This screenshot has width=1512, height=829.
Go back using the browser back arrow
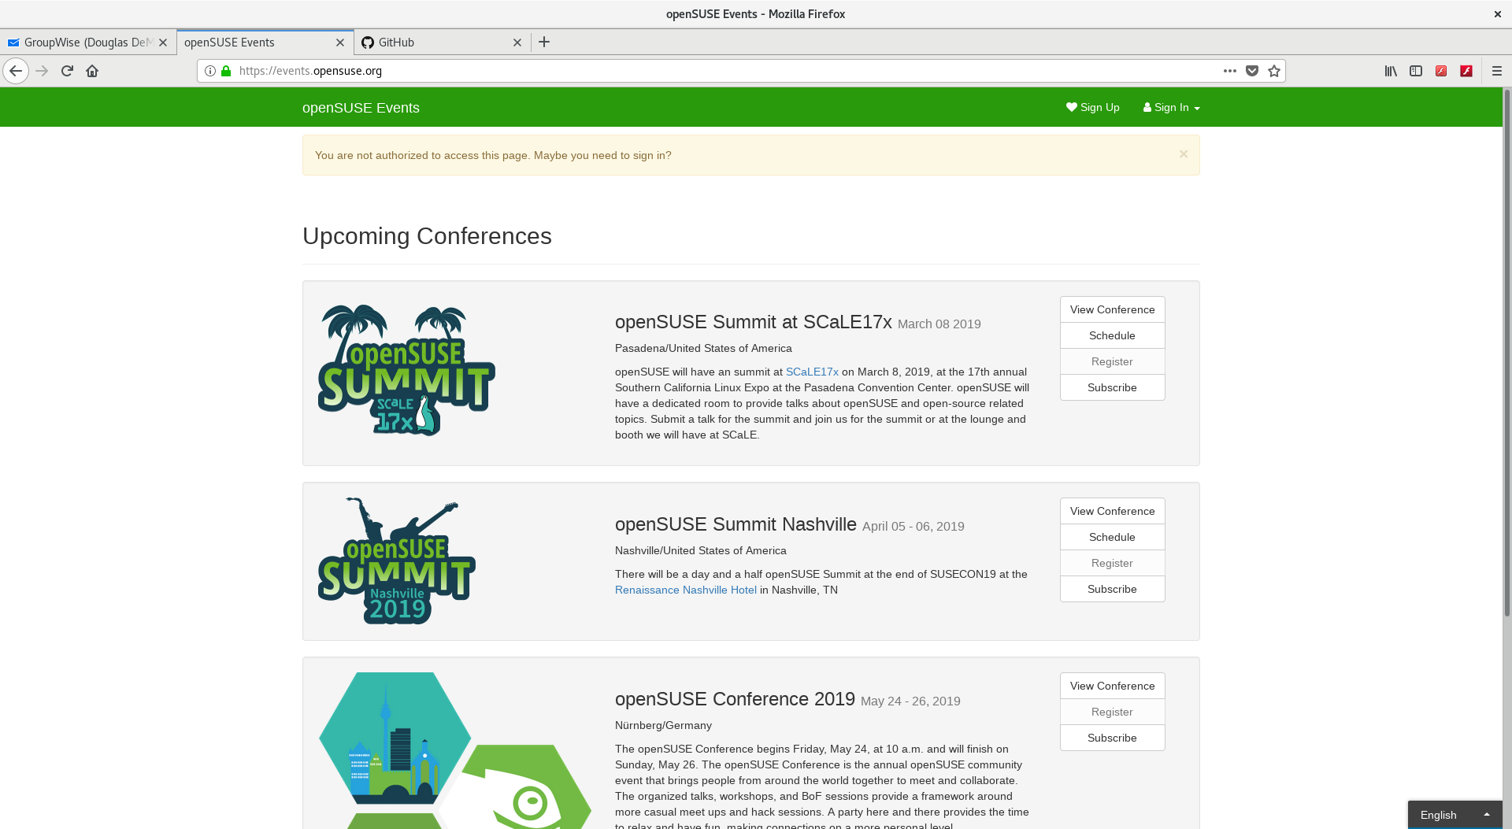click(16, 71)
